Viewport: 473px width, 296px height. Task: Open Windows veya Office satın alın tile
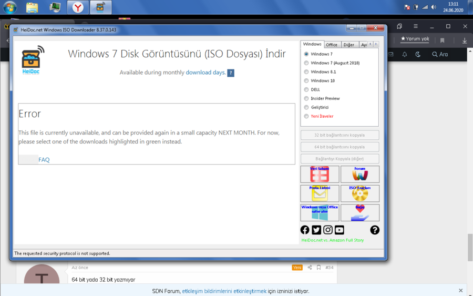point(320,212)
